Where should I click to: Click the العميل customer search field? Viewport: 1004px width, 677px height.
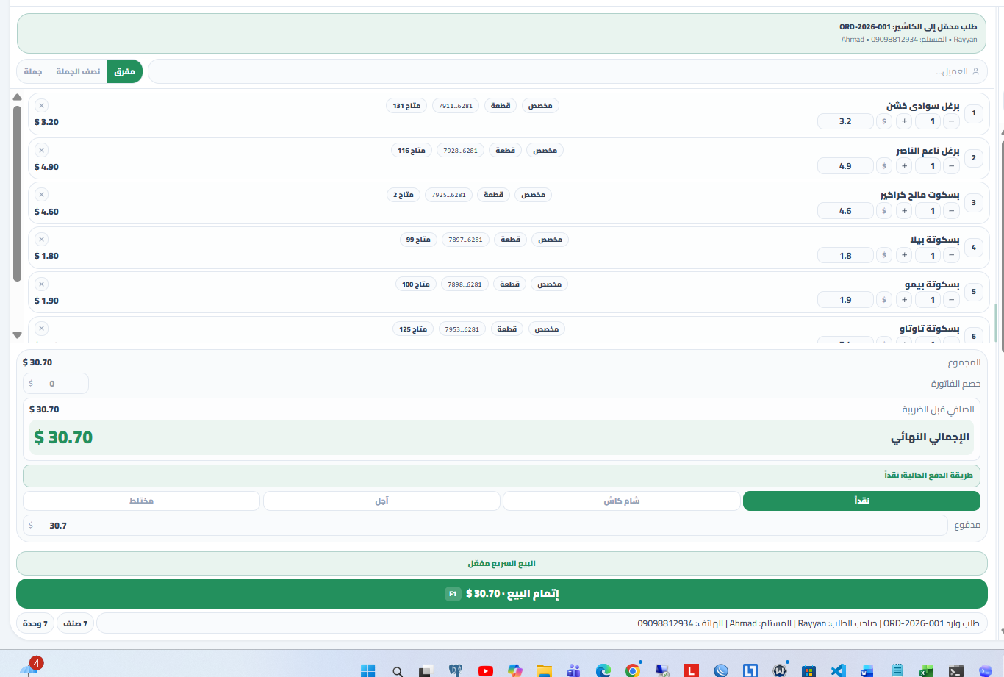[566, 71]
